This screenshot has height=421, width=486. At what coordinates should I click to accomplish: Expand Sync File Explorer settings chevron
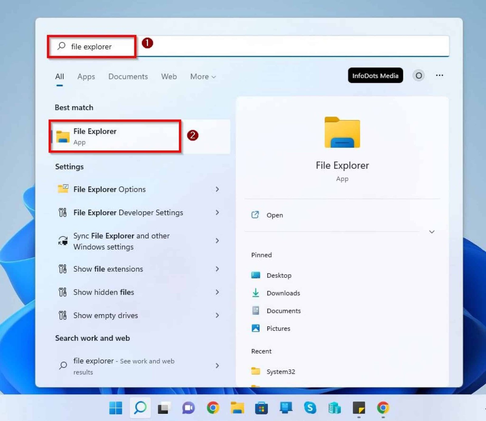click(x=217, y=241)
